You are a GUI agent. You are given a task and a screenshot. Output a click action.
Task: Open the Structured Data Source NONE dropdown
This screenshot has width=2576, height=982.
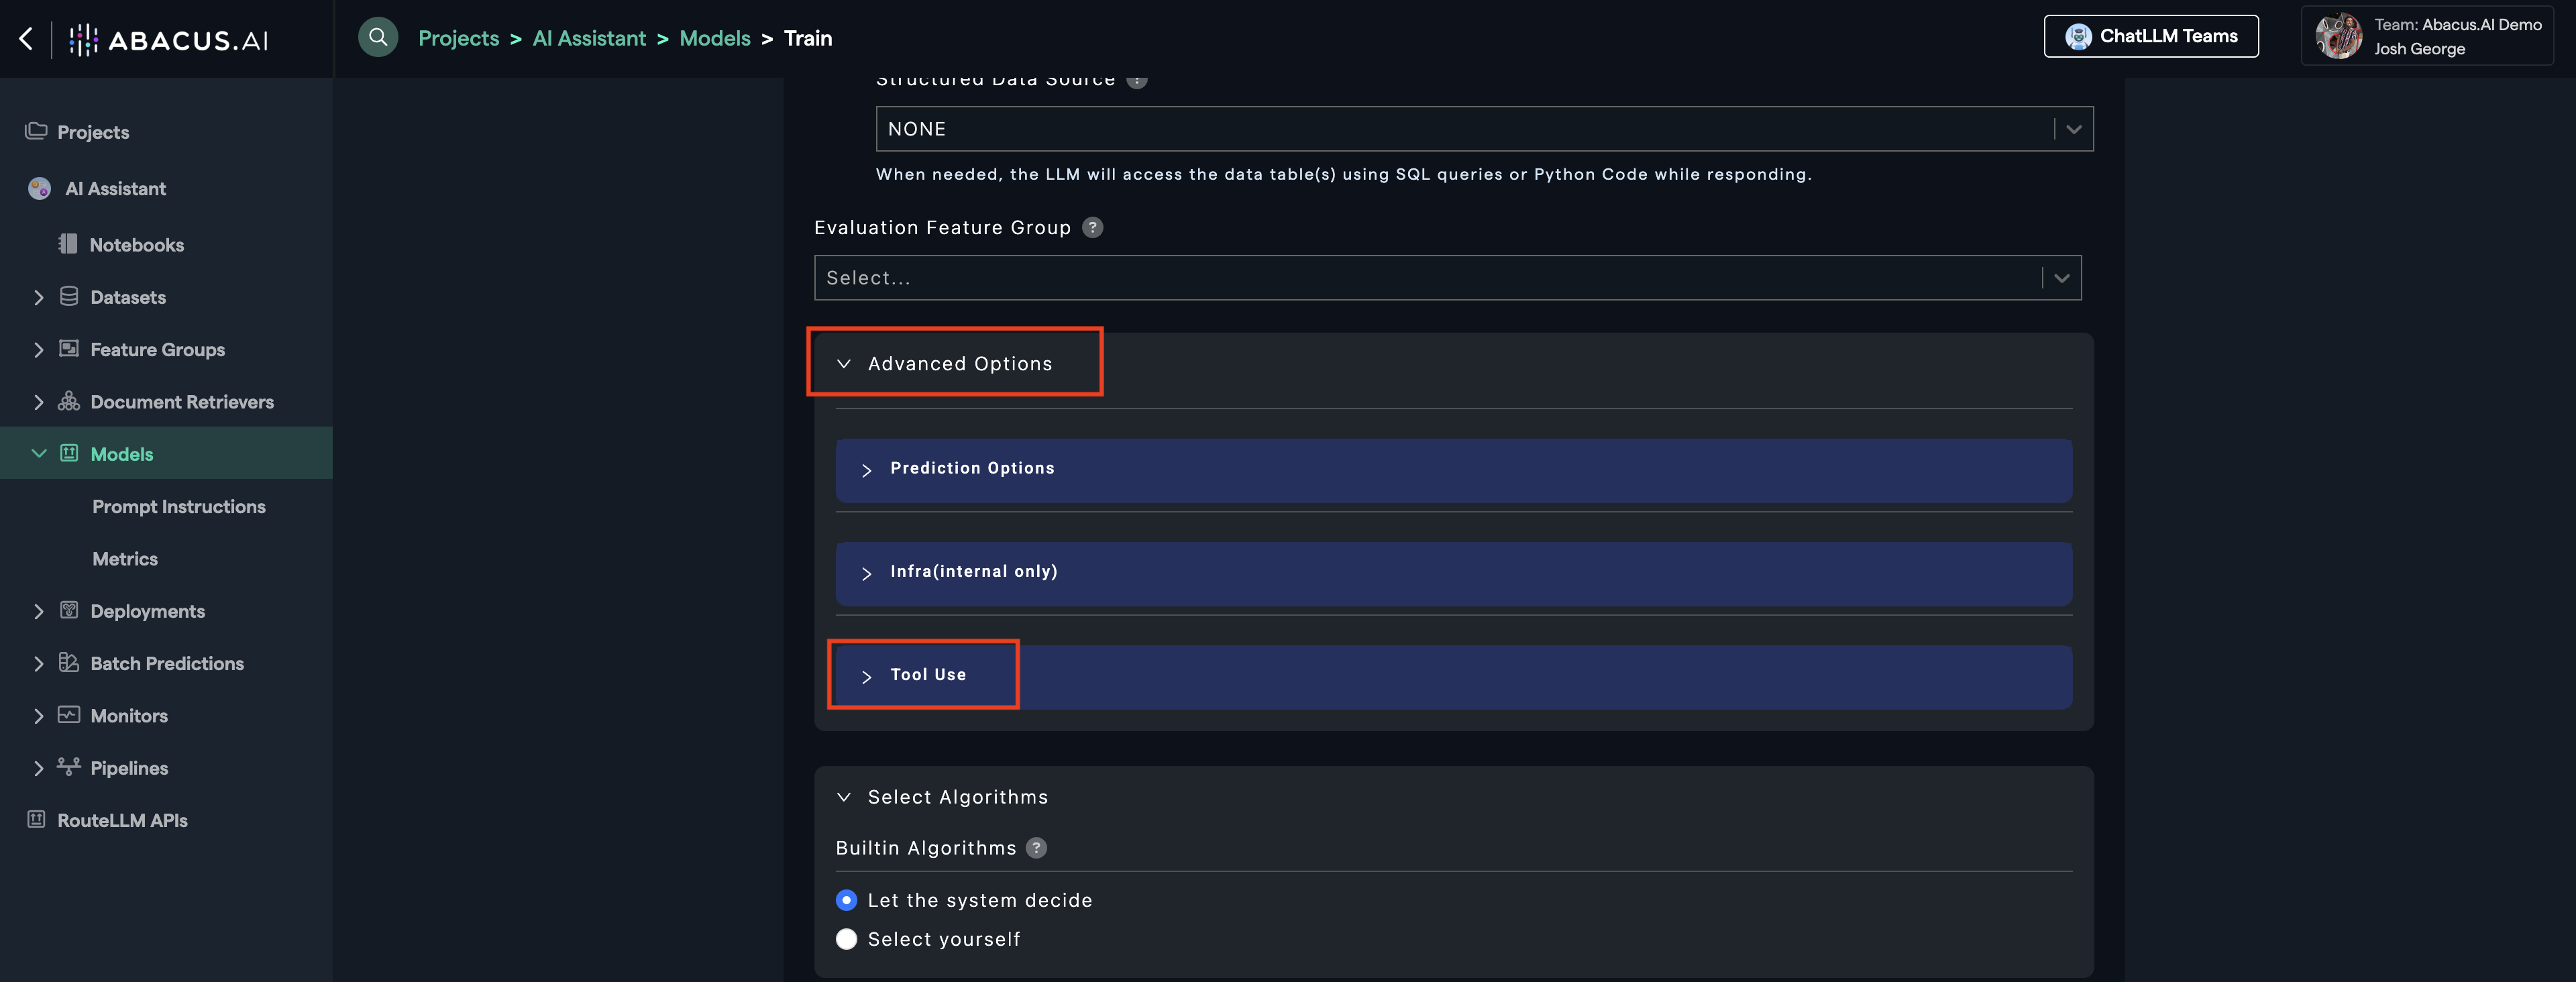click(1484, 129)
